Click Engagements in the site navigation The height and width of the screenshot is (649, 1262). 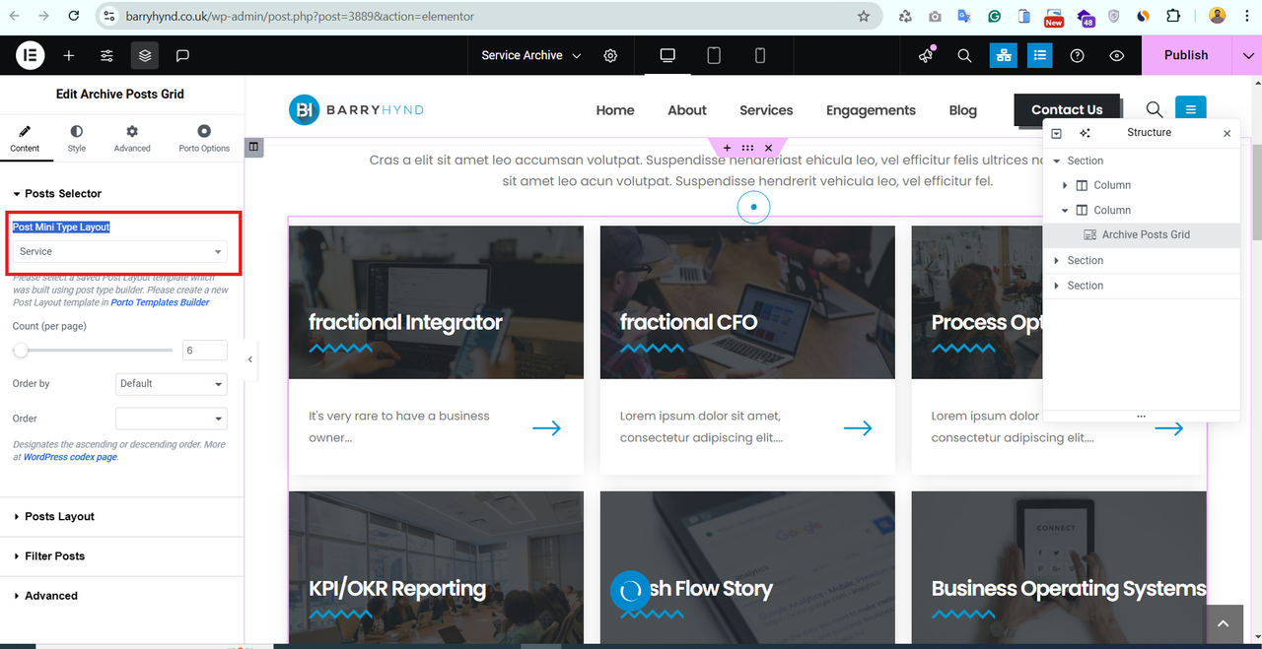871,110
